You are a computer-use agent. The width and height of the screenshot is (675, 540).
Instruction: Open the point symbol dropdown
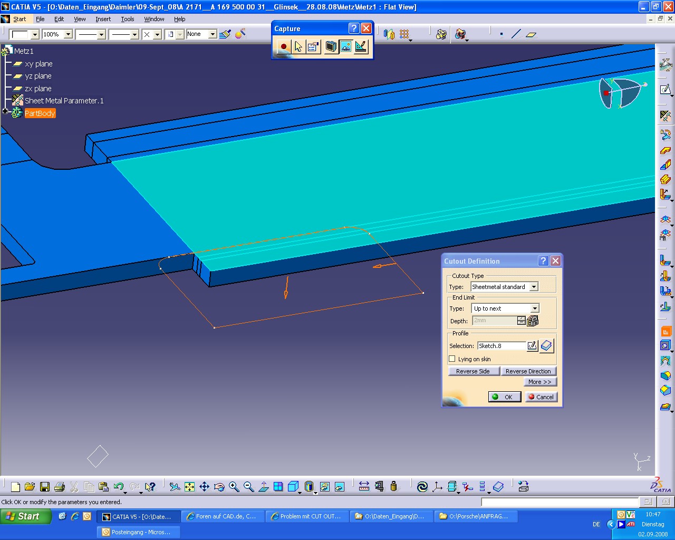click(x=157, y=34)
